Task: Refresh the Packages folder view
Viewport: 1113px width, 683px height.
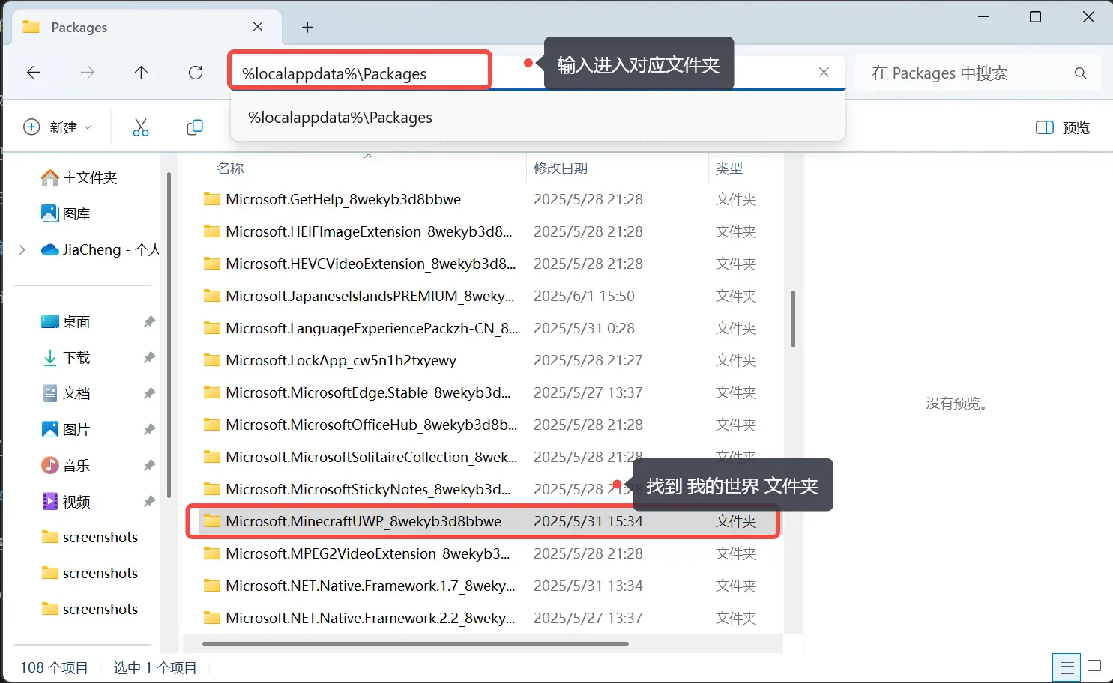Action: pyautogui.click(x=196, y=73)
